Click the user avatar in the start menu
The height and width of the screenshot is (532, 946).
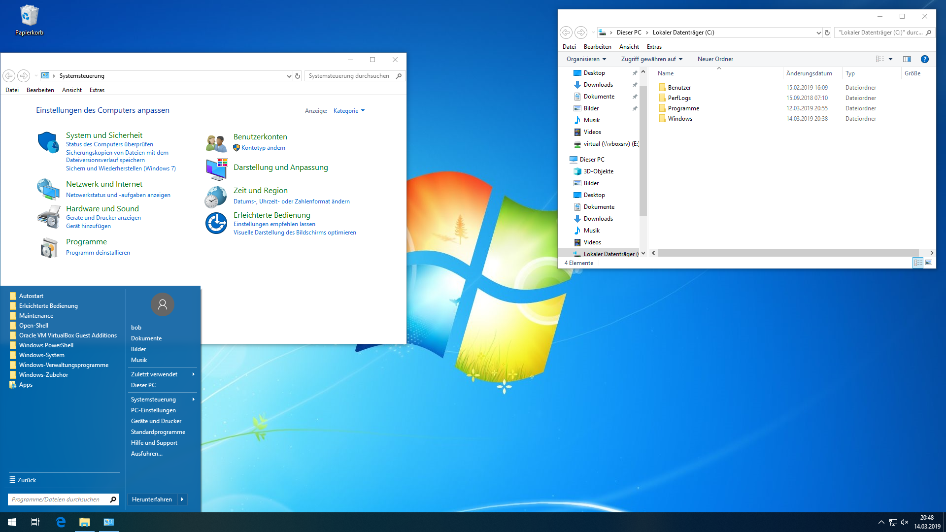tap(162, 305)
